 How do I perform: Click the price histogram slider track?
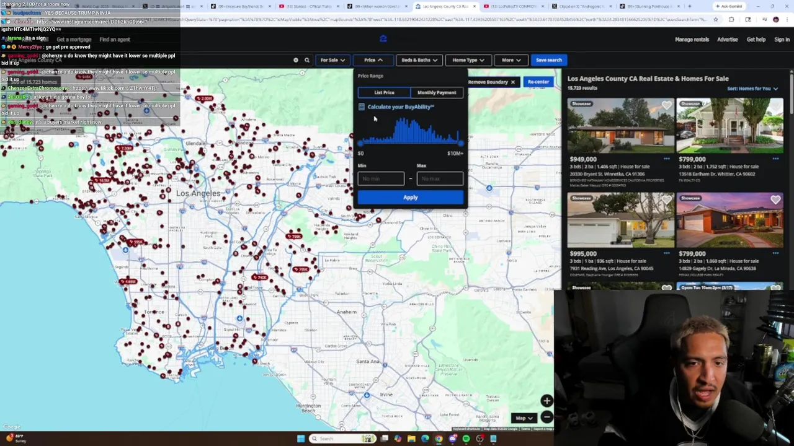(410, 144)
